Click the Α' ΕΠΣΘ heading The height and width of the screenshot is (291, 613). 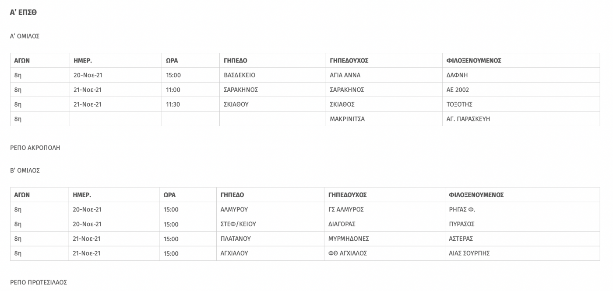pos(23,13)
